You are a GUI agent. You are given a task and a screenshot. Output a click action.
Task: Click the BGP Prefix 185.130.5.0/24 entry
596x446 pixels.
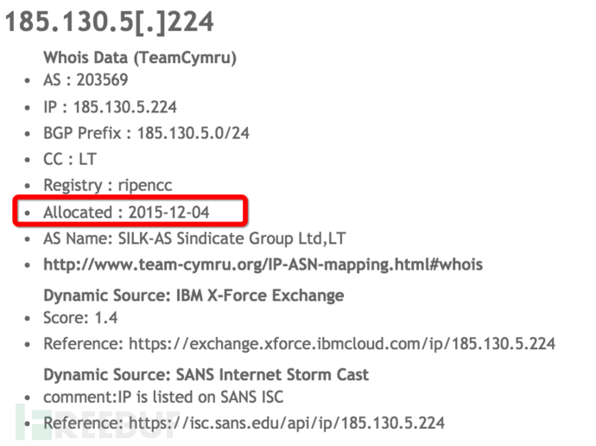pyautogui.click(x=146, y=133)
